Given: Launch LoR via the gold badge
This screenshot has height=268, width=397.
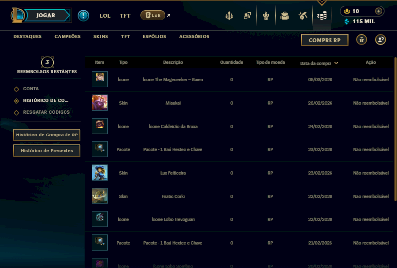Looking at the screenshot, I should (x=153, y=15).
